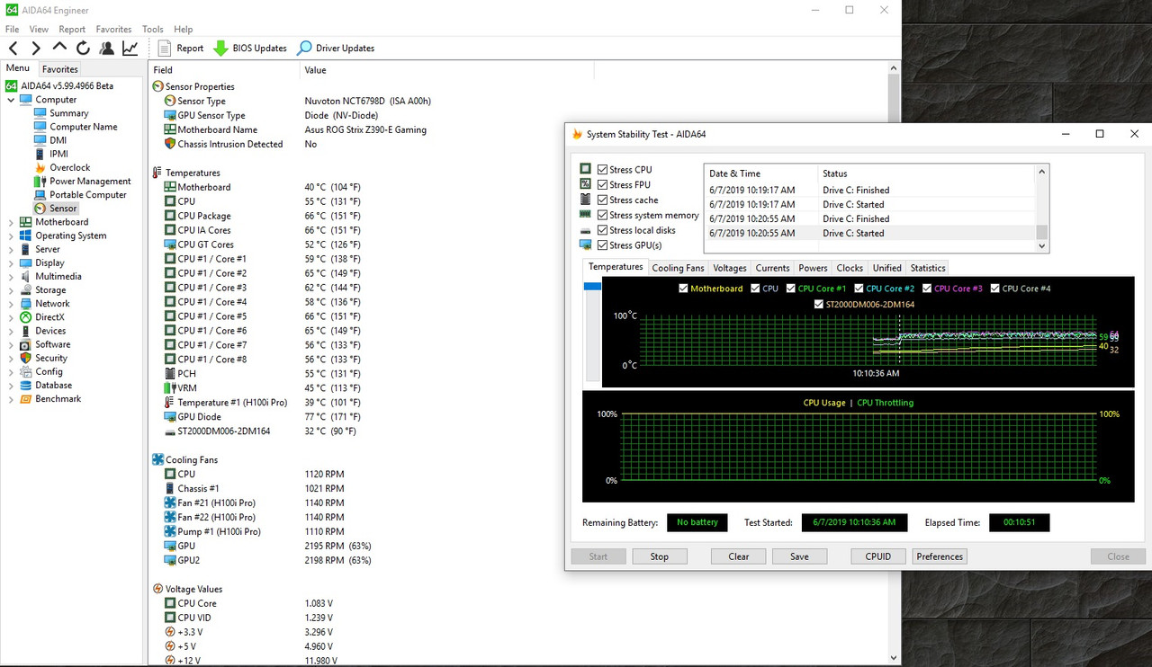Screen dimensions: 1152x667
Task: Click the Cooling Fans group icon
Action: [158, 459]
